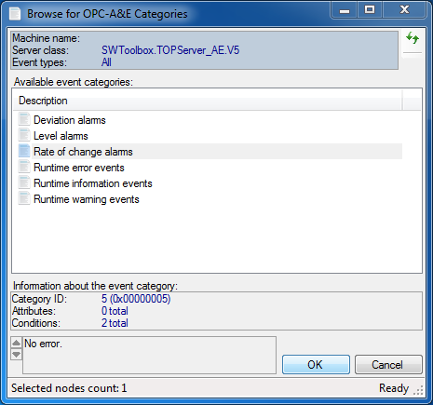Select the Level alarms category

(61, 136)
